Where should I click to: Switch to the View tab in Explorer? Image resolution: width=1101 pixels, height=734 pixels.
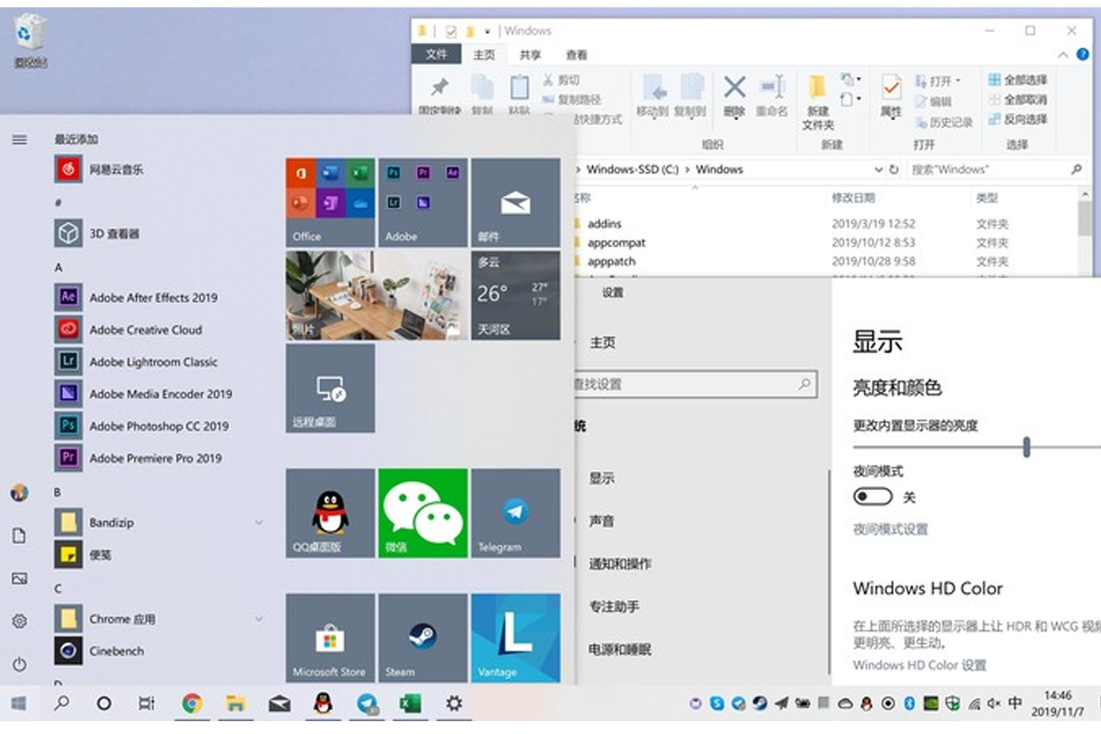pyautogui.click(x=576, y=55)
